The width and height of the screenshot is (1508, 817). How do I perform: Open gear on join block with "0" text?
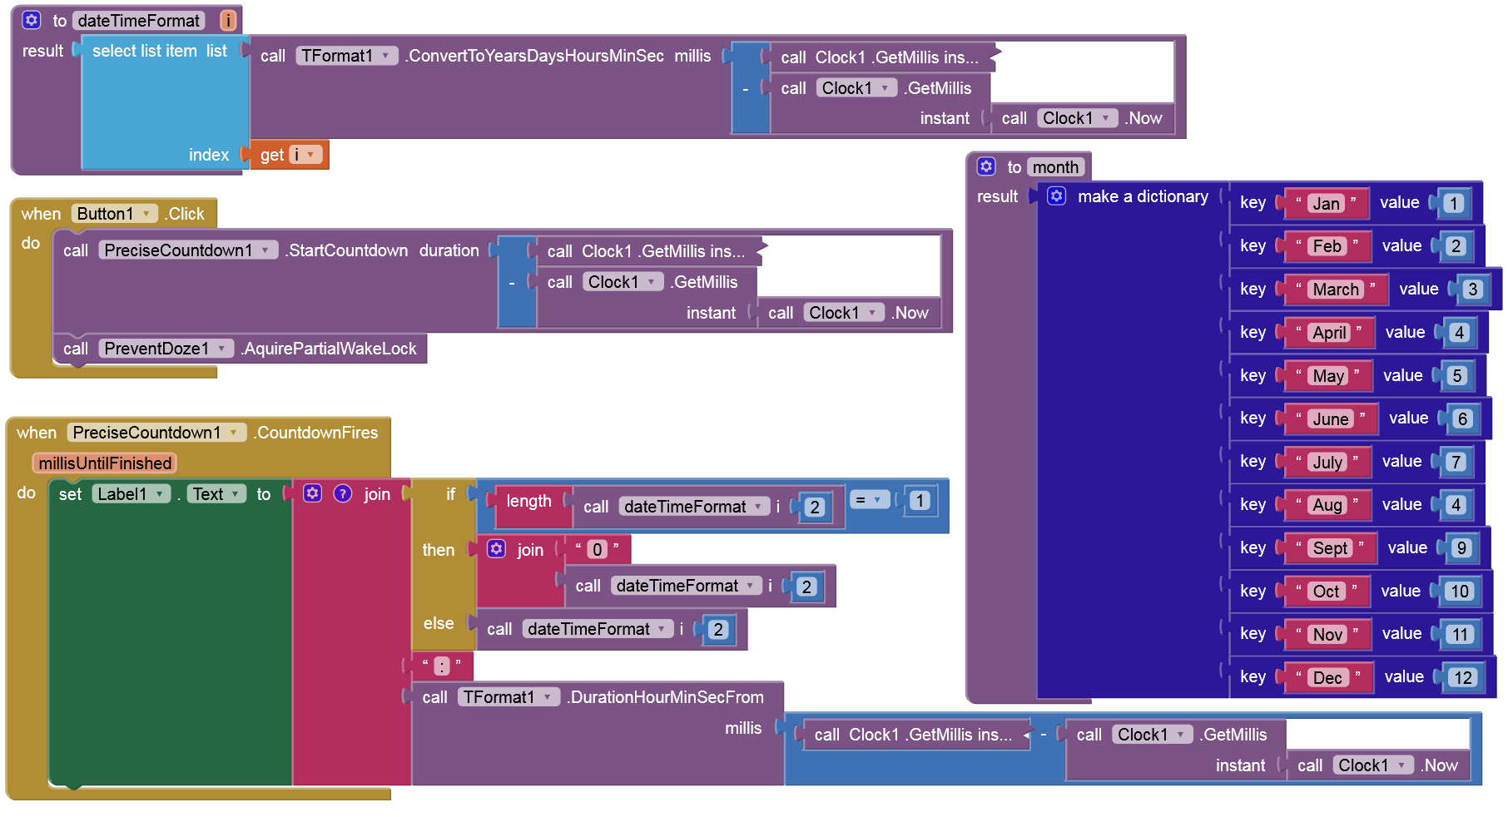(496, 549)
